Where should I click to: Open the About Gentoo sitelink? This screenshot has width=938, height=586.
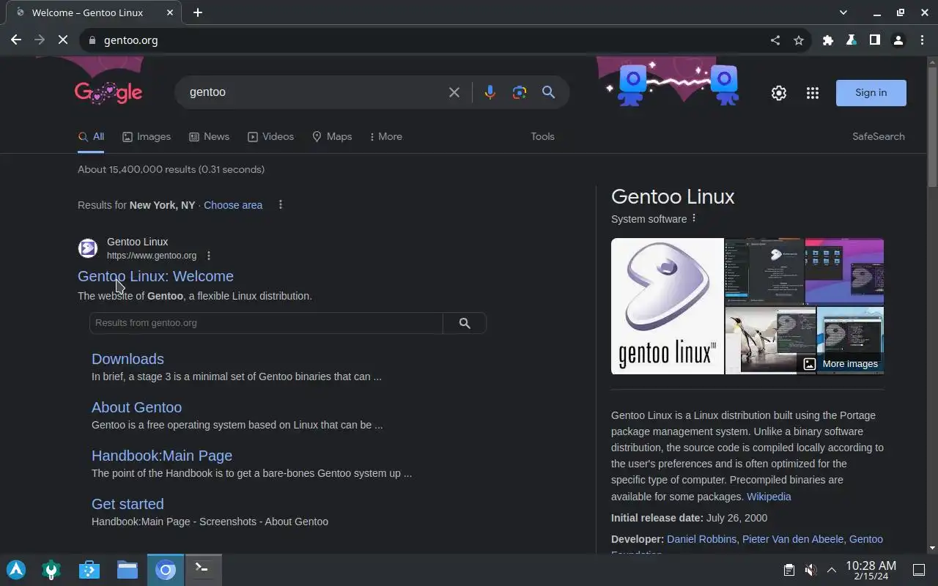coord(136,407)
